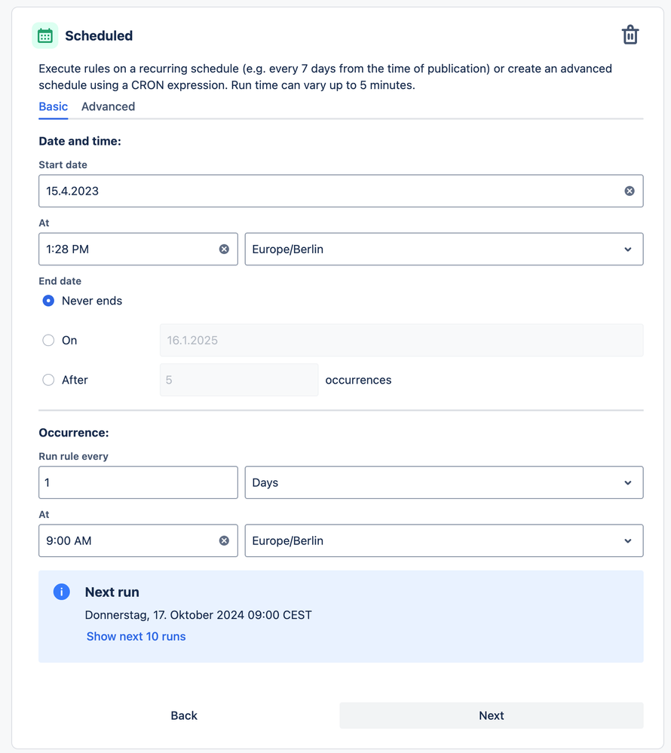Screen dimensions: 671x753
Task: Click the Next button
Action: point(491,716)
